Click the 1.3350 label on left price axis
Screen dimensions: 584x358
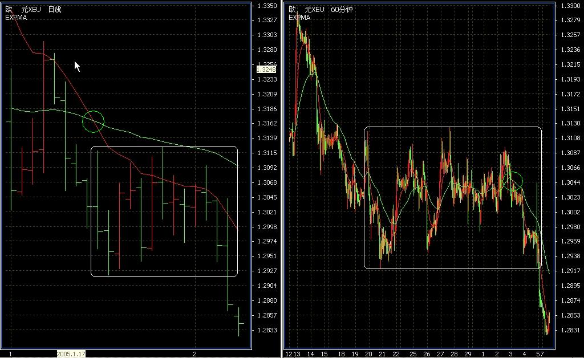[x=267, y=6]
